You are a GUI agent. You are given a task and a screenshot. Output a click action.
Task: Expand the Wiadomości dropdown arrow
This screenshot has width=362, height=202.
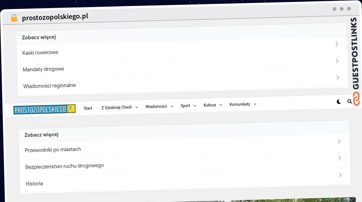click(x=172, y=106)
